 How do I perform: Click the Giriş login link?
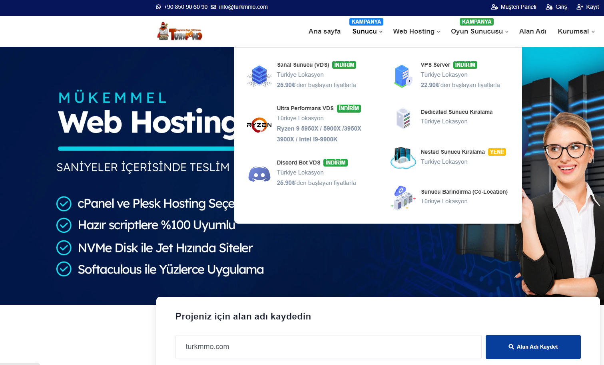[561, 7]
